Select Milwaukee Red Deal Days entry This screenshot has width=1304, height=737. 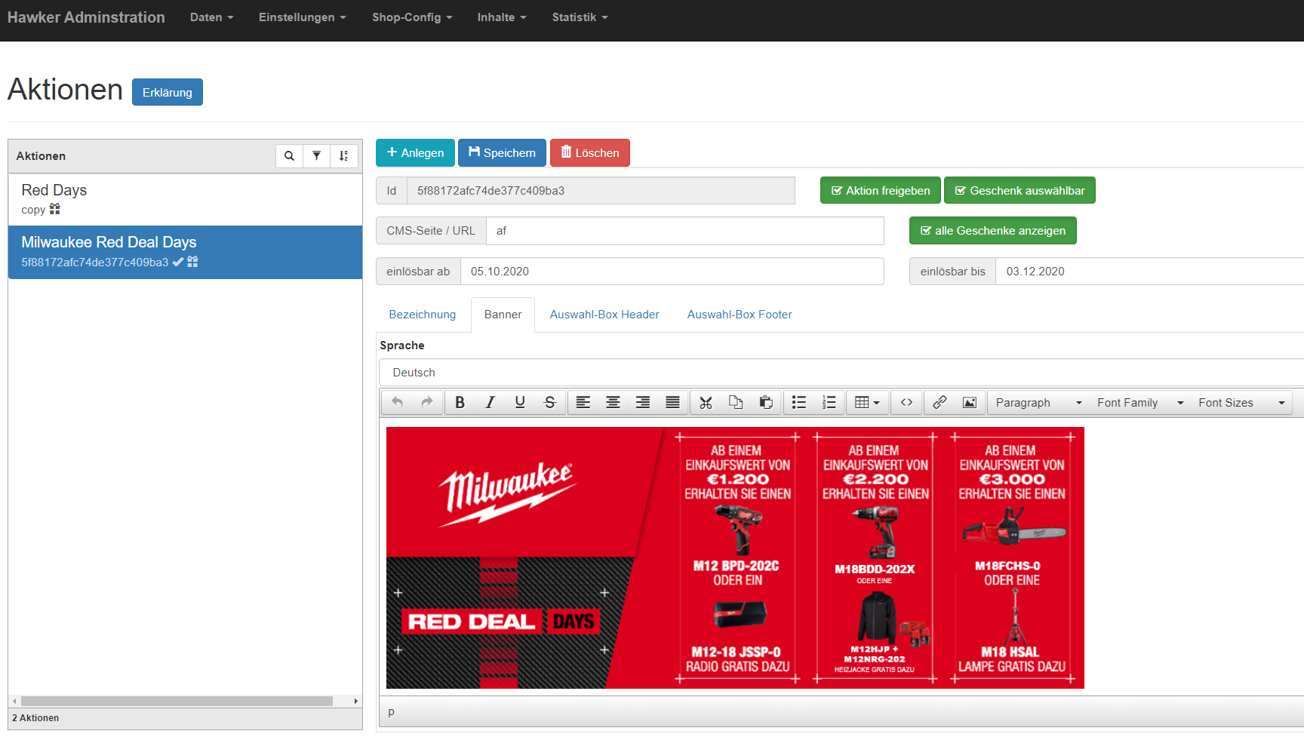tap(185, 252)
